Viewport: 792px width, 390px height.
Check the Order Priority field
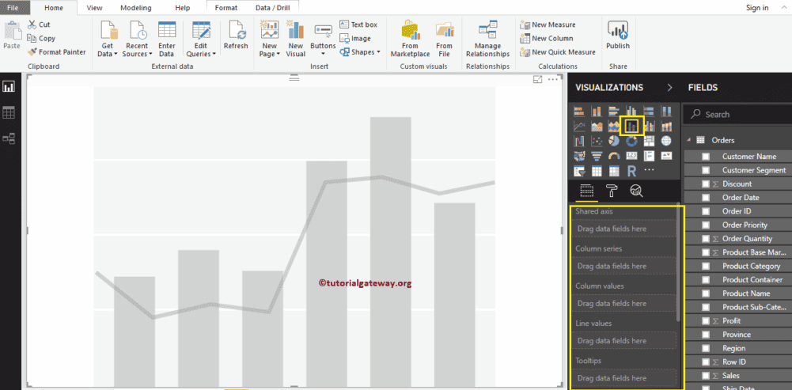click(x=706, y=225)
